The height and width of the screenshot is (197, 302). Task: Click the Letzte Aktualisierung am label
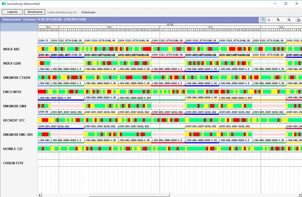(62, 12)
